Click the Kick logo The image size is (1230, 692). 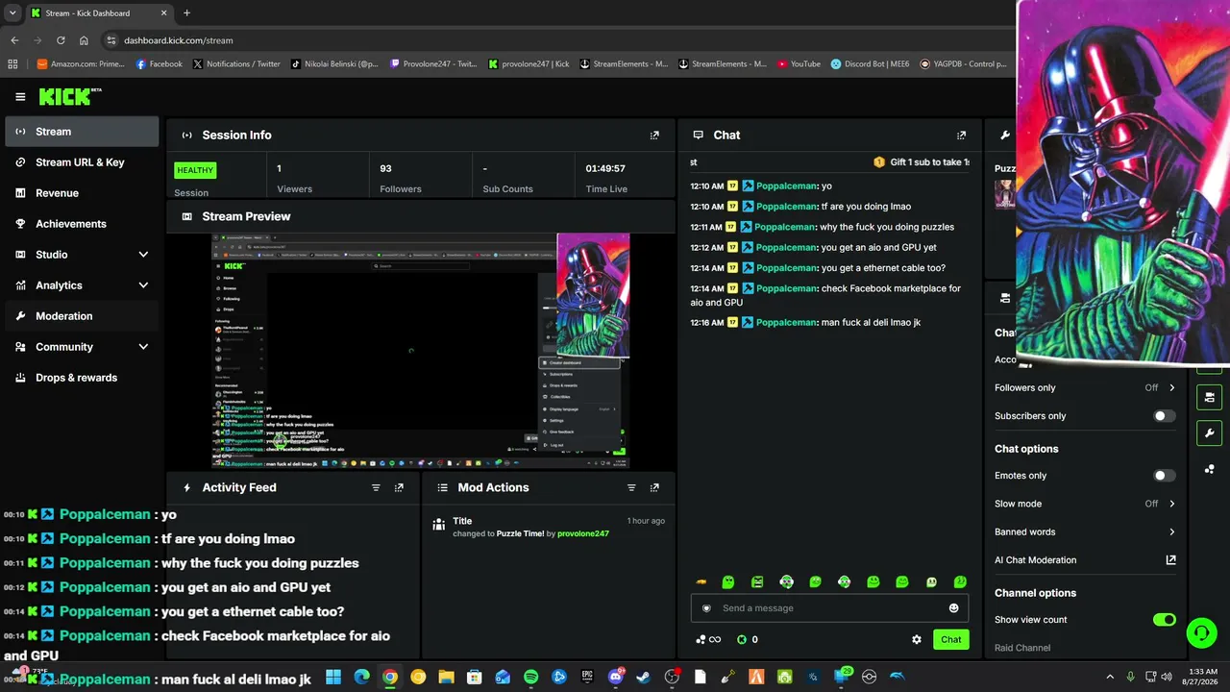tap(70, 96)
